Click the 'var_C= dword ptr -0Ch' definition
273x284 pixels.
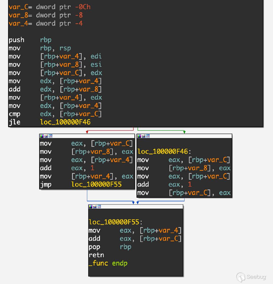(50, 7)
